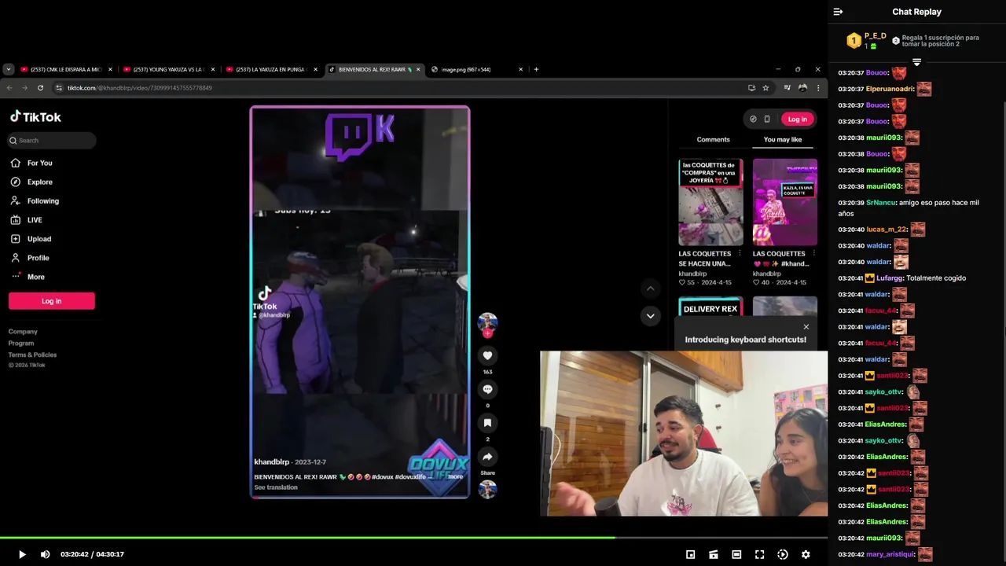Enter fullscreen mode in the player
The image size is (1006, 566).
[x=759, y=554]
